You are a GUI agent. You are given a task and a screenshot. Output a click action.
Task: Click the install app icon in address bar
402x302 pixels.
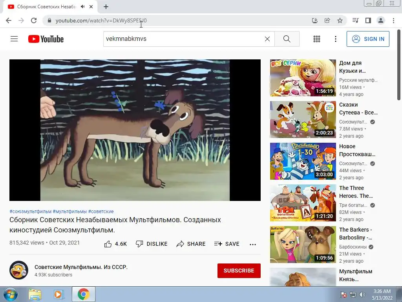coord(314,20)
